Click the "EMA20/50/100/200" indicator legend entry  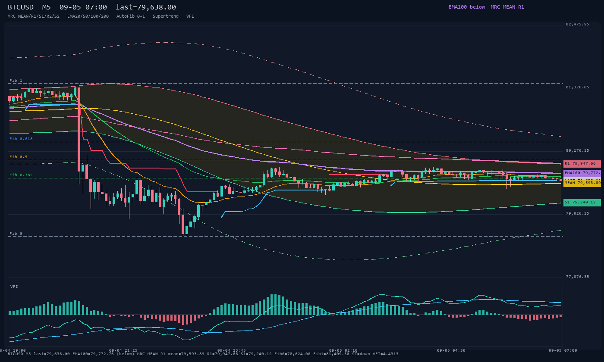pos(88,16)
